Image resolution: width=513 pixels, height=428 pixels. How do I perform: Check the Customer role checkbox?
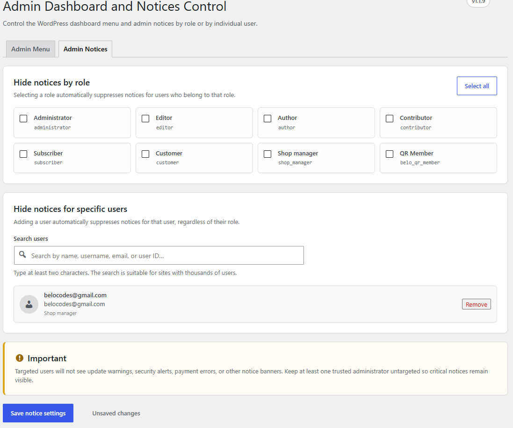tap(145, 154)
